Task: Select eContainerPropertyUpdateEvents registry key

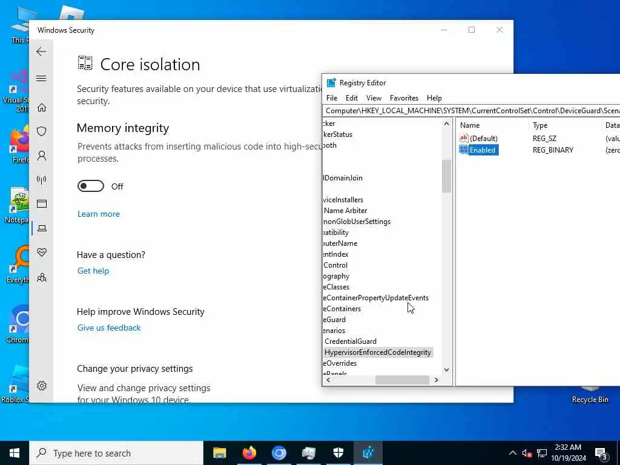Action: (x=375, y=298)
